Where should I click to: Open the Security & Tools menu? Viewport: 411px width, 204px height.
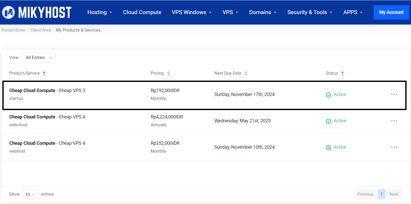310,12
